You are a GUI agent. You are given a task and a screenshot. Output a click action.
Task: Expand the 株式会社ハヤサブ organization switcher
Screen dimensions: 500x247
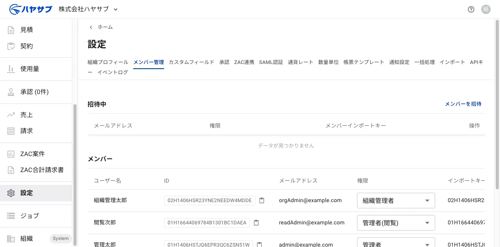[x=115, y=9]
